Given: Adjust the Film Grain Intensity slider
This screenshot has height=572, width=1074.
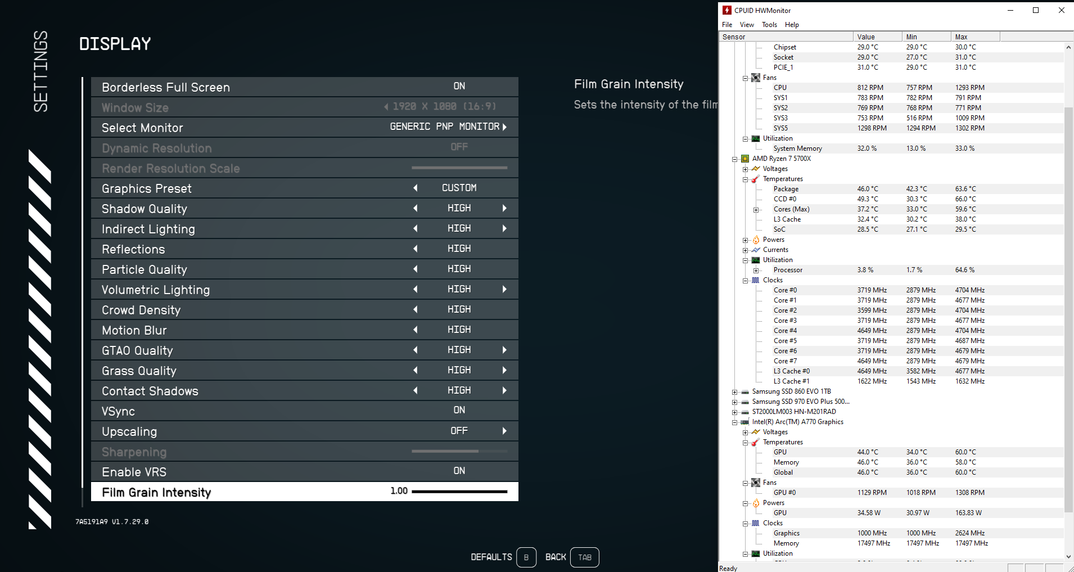Looking at the screenshot, I should (x=459, y=492).
